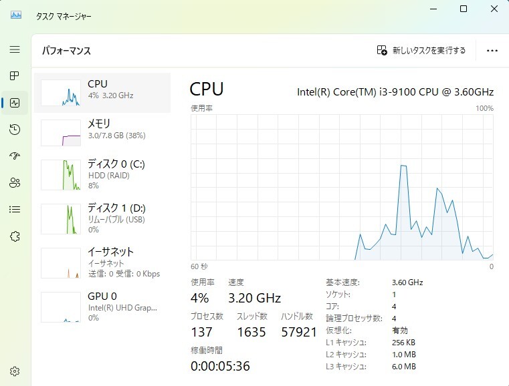
Task: Open the hamburger navigation menu
Action: tap(15, 49)
